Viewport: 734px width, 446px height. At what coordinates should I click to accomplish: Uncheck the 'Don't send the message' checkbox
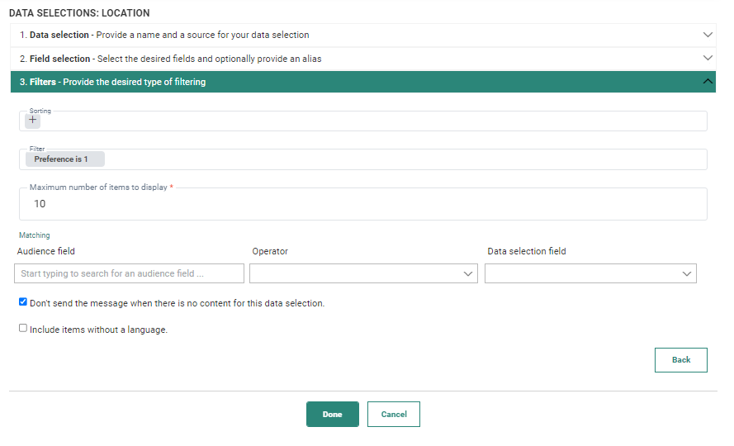[23, 302]
